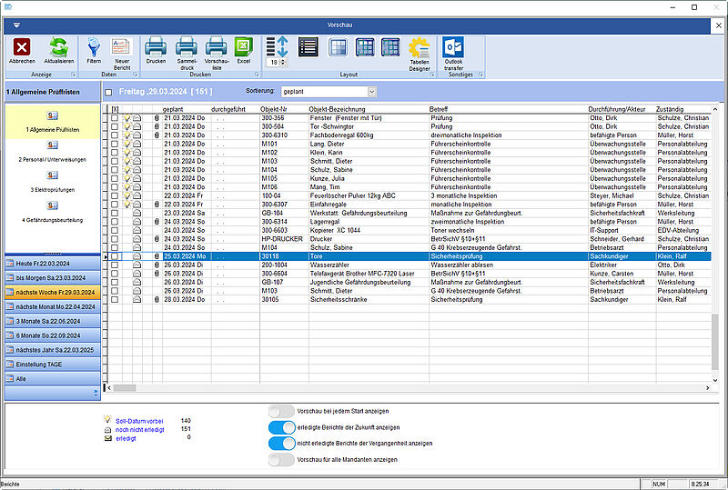Switch to '3 Elektroprüfungen' category

pyautogui.click(x=51, y=189)
